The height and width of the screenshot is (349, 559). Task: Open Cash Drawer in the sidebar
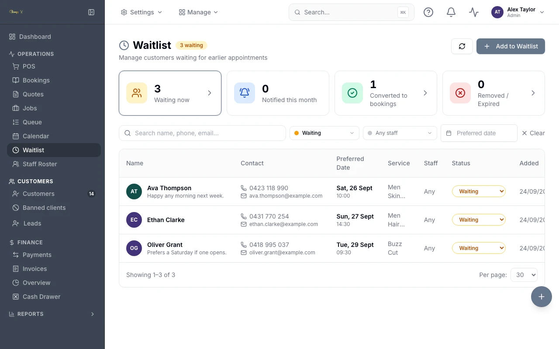pos(54,297)
